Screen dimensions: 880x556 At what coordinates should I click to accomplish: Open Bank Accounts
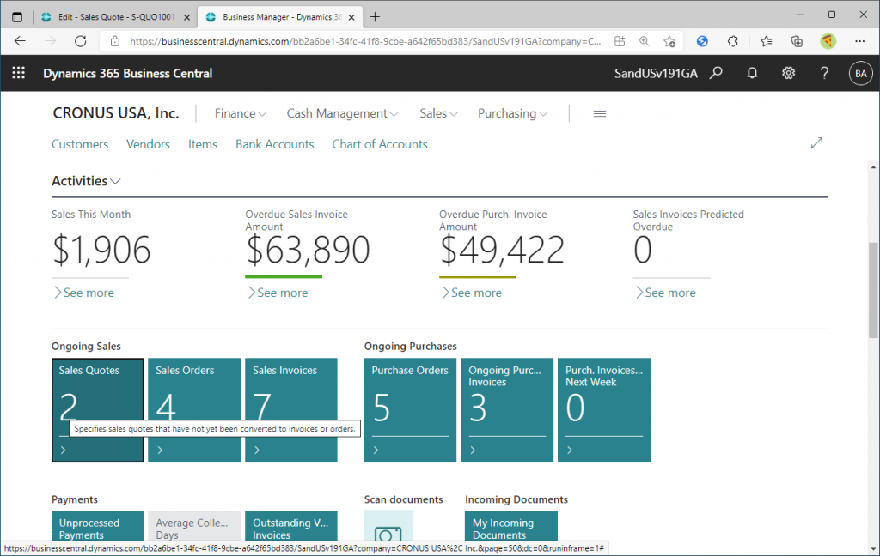click(x=274, y=144)
